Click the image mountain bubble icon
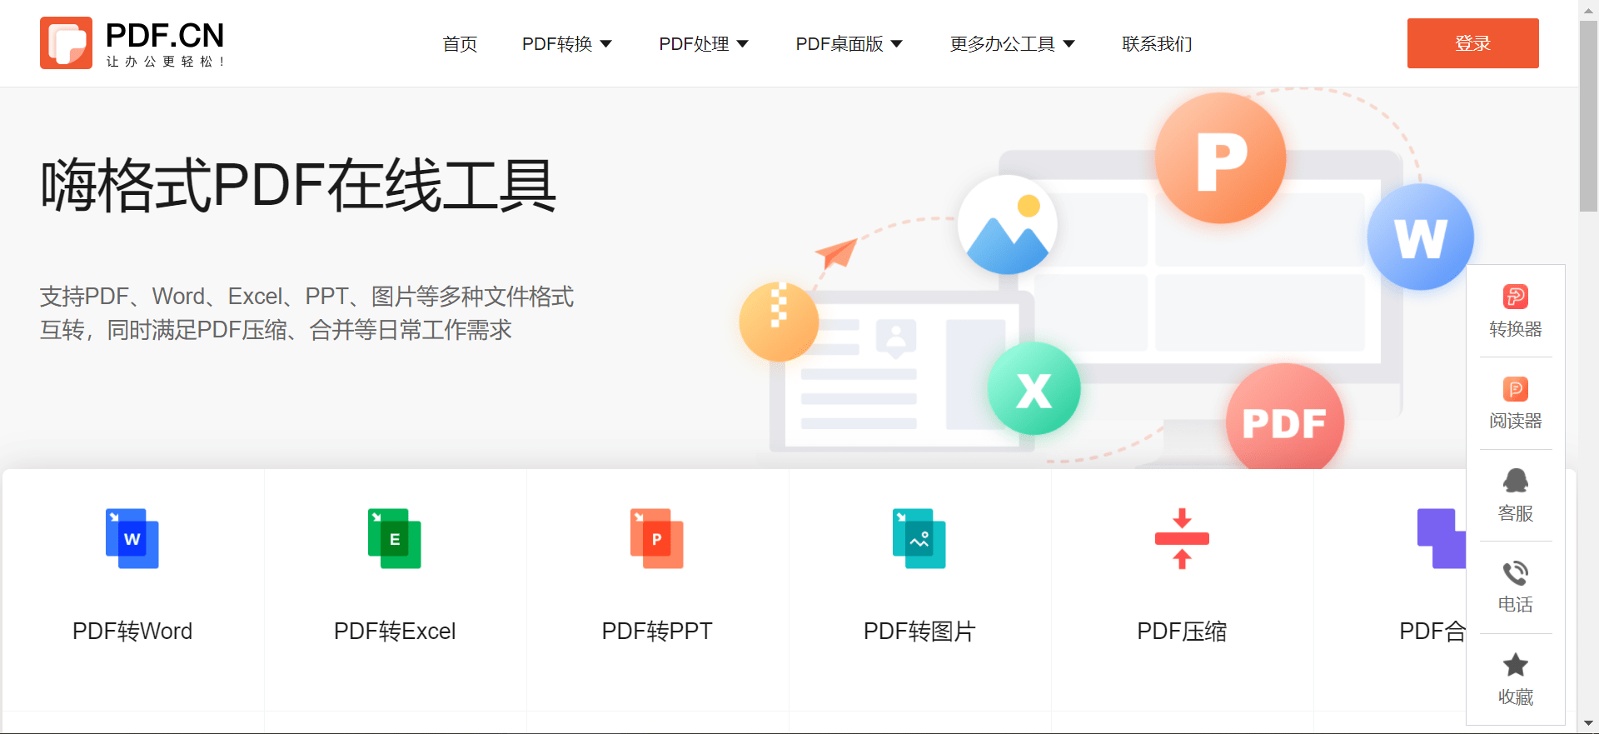The image size is (1599, 734). click(1008, 225)
